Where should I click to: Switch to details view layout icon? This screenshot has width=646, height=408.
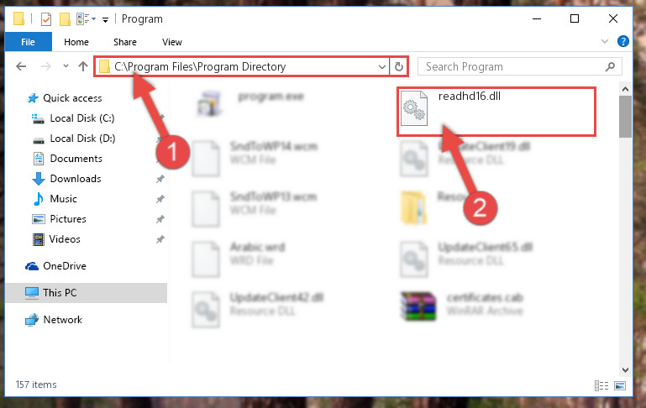point(601,385)
